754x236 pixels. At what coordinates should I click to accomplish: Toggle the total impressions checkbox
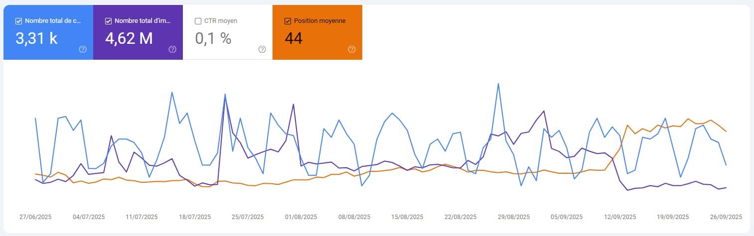tap(108, 21)
